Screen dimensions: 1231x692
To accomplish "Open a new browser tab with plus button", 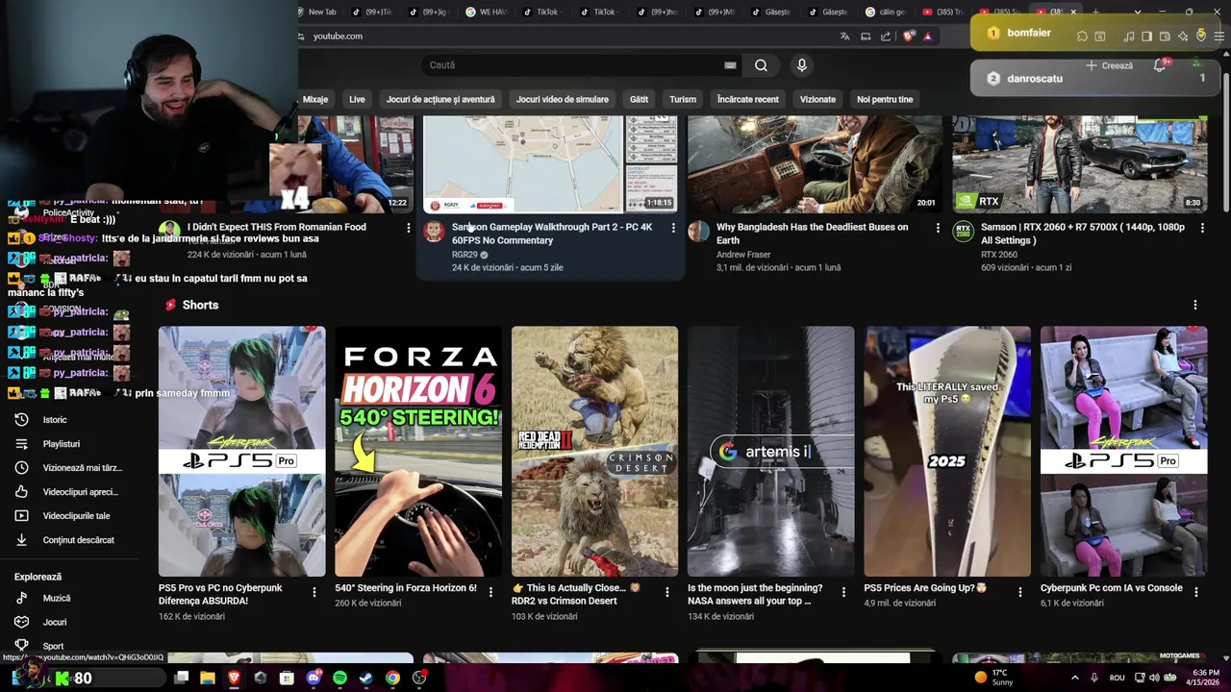I will click(1094, 12).
